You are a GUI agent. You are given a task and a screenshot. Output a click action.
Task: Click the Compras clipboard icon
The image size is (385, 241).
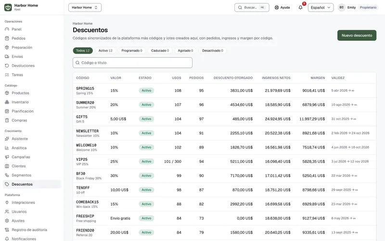[7, 120]
